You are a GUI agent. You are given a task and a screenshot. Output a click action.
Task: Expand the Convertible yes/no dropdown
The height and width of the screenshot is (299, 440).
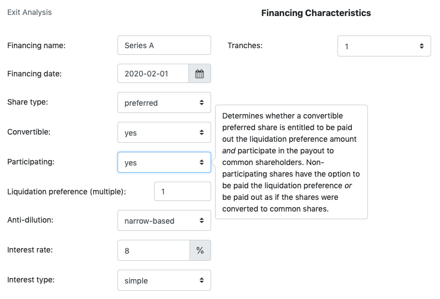pyautogui.click(x=164, y=132)
